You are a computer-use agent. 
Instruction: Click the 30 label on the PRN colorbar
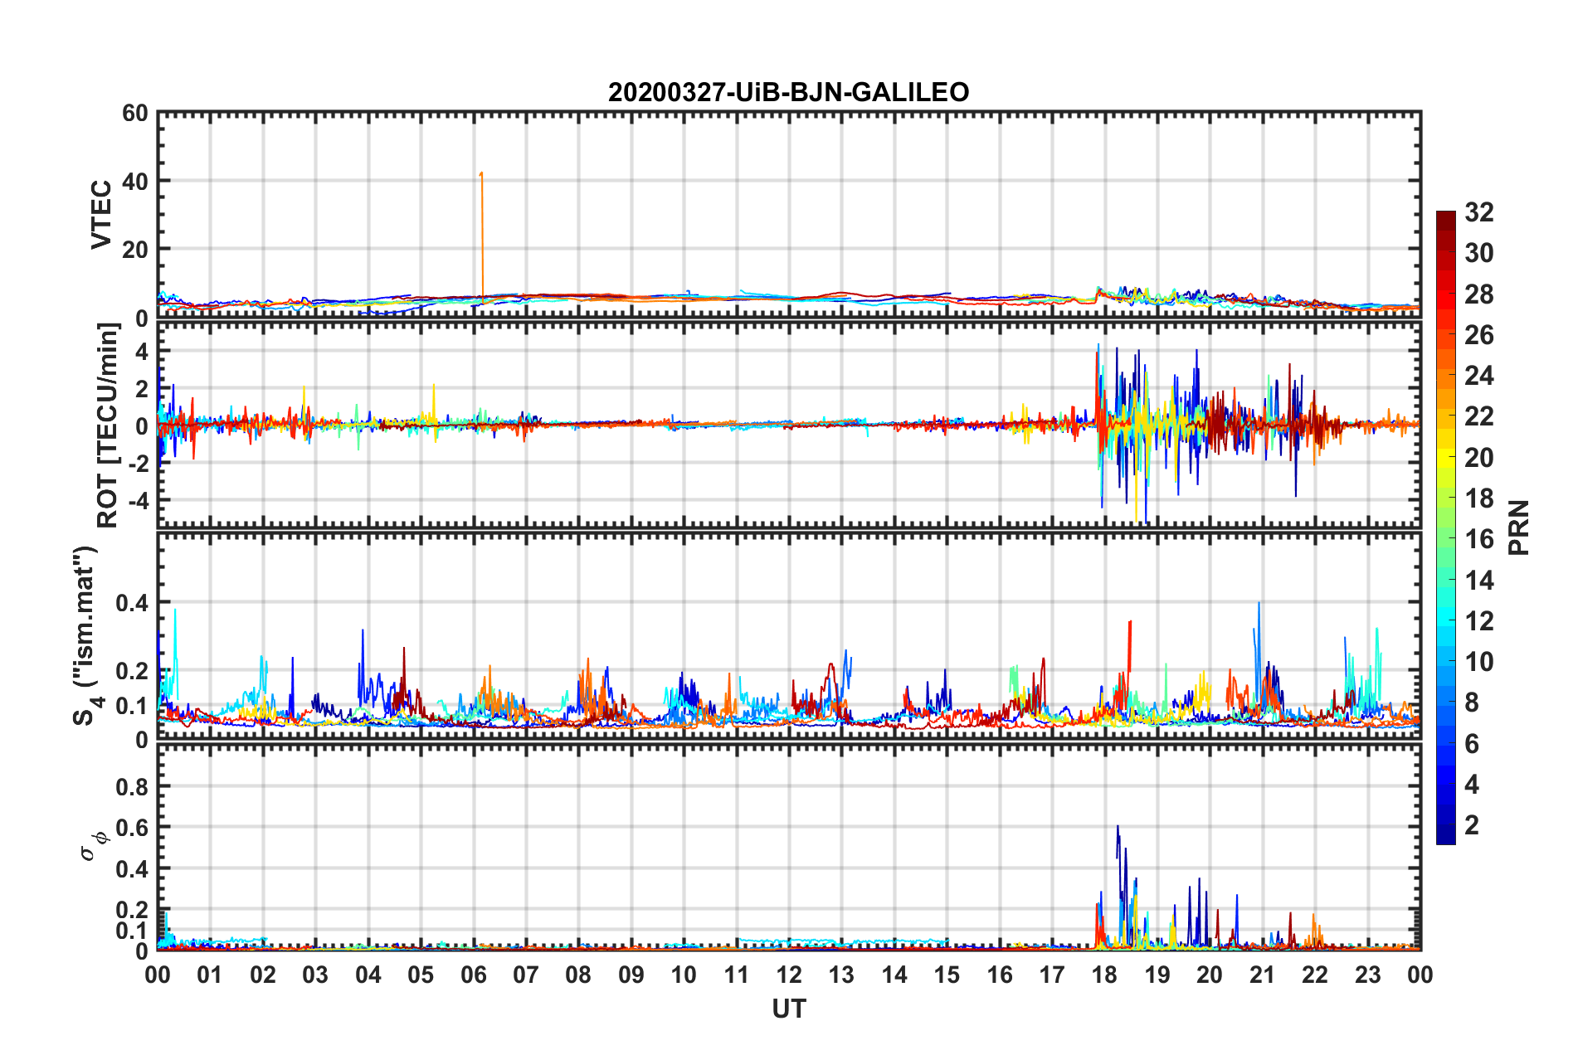[x=1479, y=253]
